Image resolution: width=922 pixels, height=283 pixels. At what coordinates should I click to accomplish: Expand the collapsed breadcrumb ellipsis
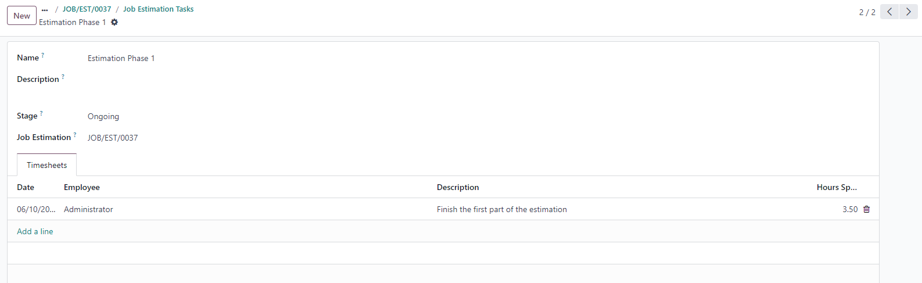click(45, 9)
